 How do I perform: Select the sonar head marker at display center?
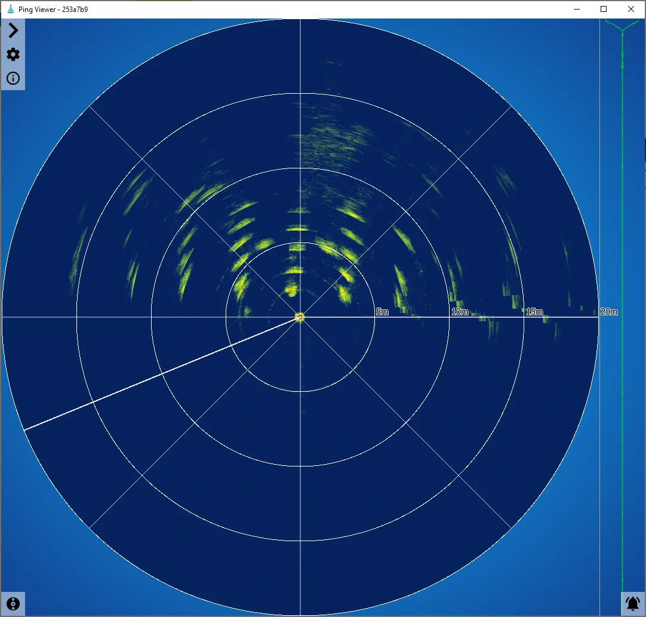(x=299, y=317)
